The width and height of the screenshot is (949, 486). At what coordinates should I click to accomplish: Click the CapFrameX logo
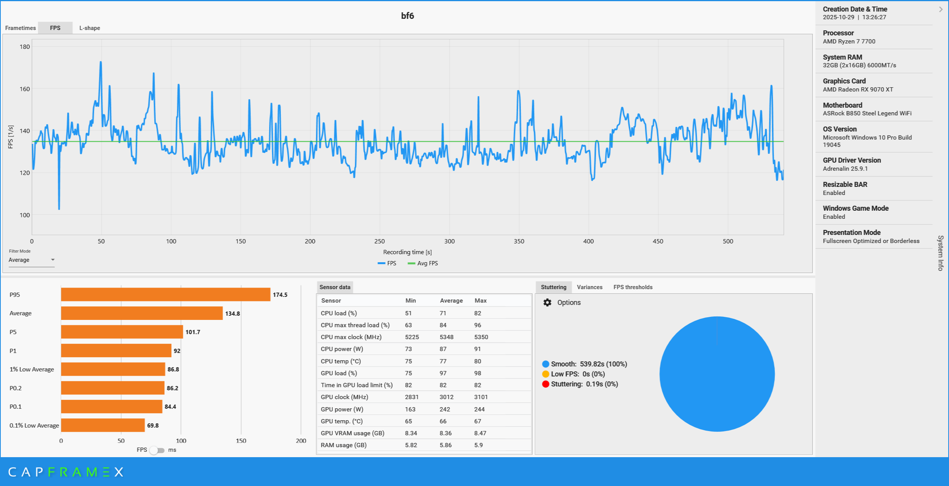(x=65, y=472)
